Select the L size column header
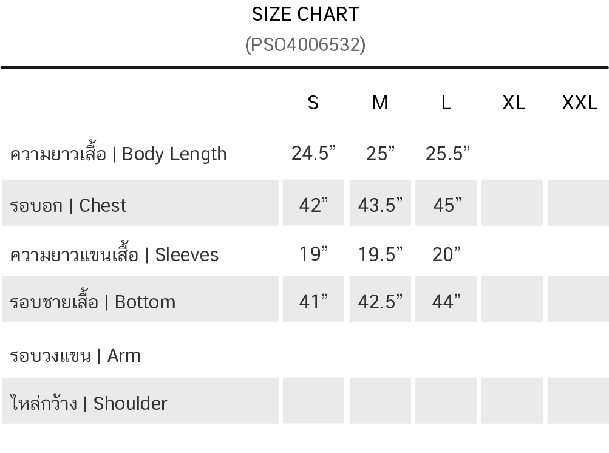Image resolution: width=609 pixels, height=453 pixels. (446, 103)
